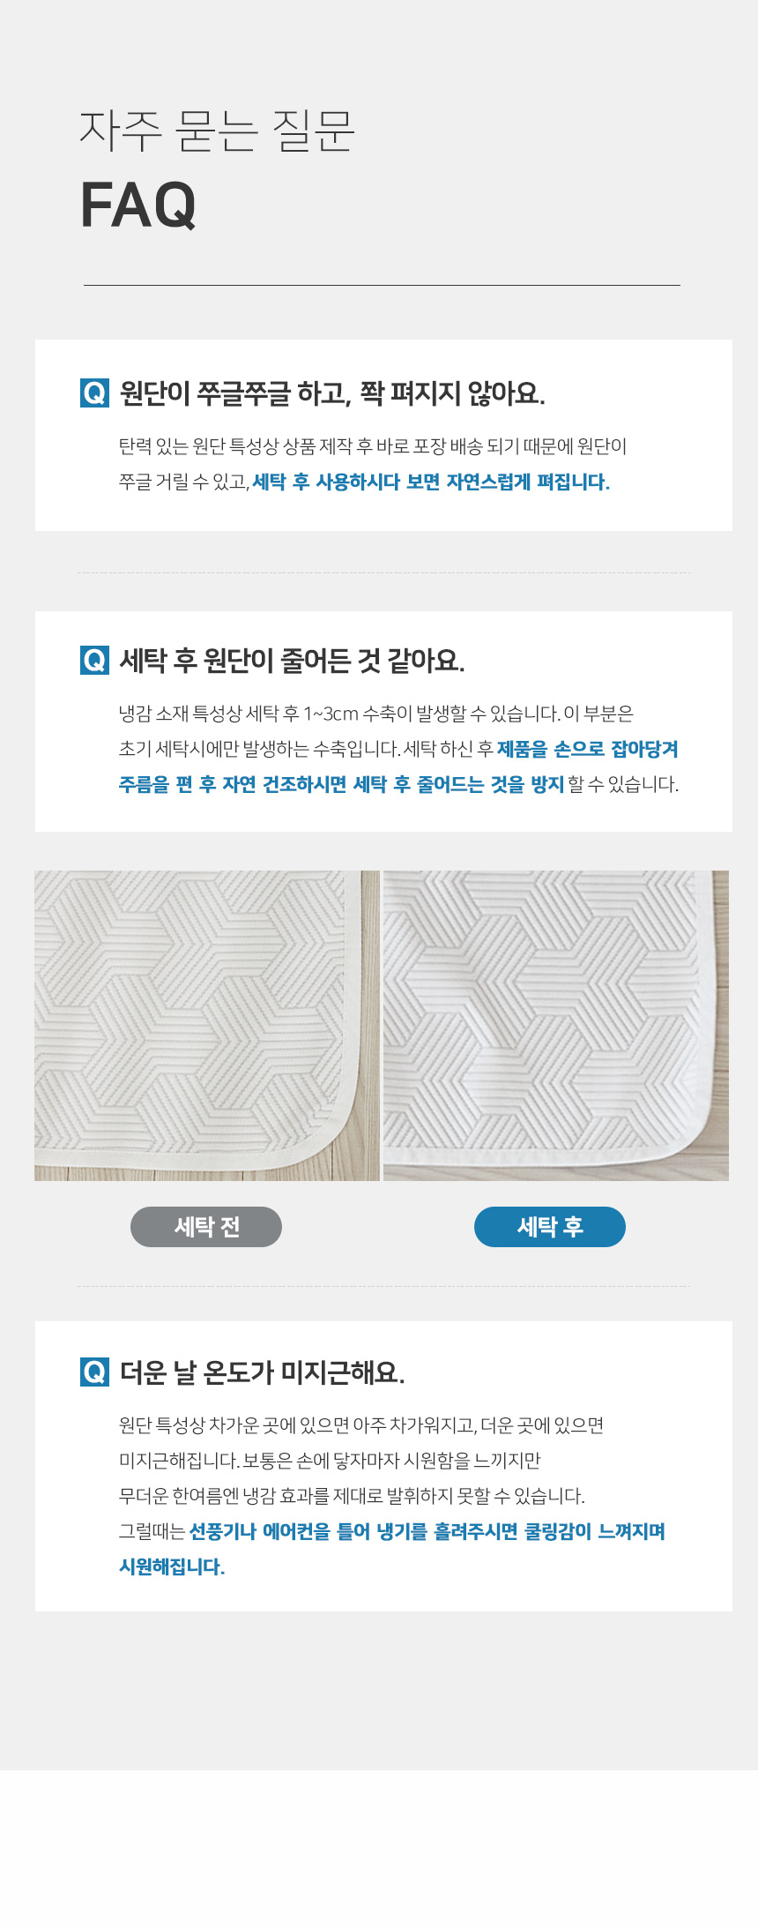The image size is (758, 1929).
Task: Click the FAQ heading
Action: pyautogui.click(x=138, y=206)
